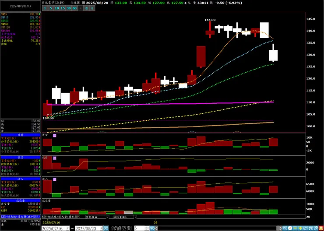Switch to the 5 minute timeframe tab

tap(51, 8)
